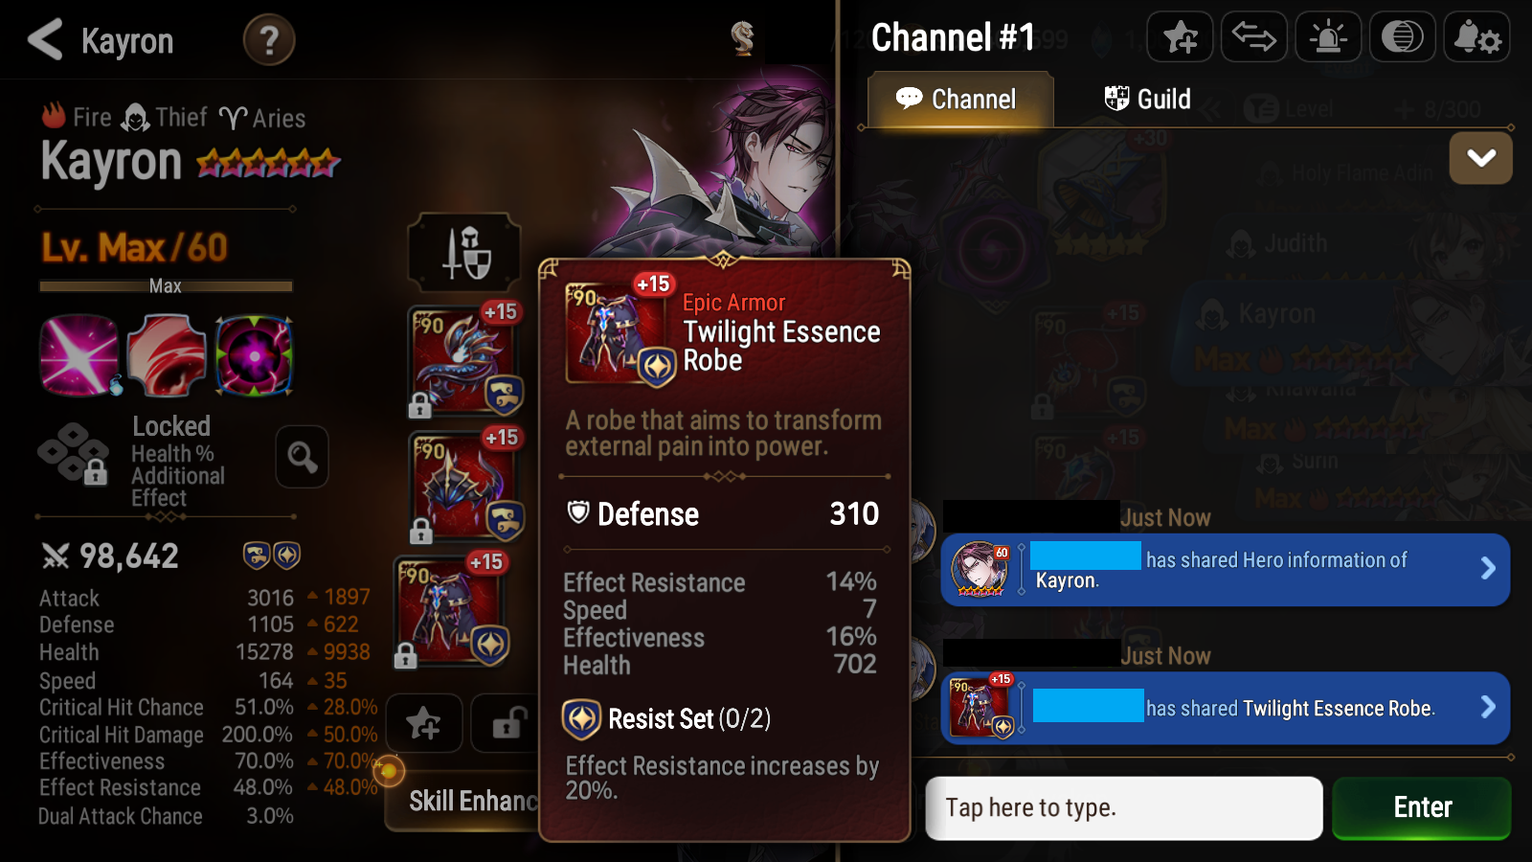Viewport: 1532px width, 862px height.
Task: Click the equipment sword and shield icon
Action: click(465, 253)
